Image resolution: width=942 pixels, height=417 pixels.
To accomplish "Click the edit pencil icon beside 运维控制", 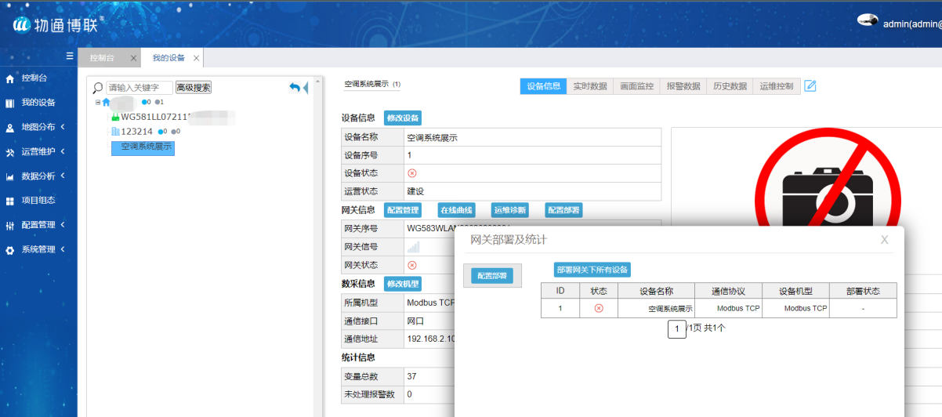I will coord(810,86).
